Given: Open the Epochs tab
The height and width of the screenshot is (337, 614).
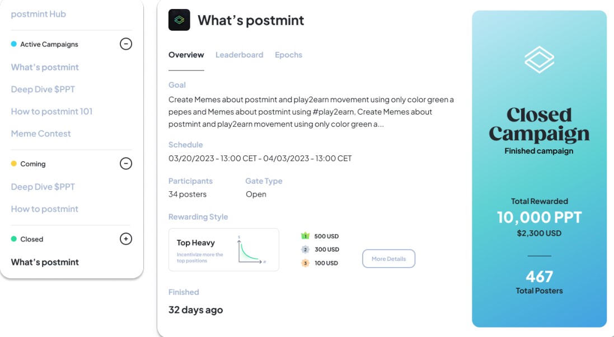Looking at the screenshot, I should pyautogui.click(x=288, y=55).
